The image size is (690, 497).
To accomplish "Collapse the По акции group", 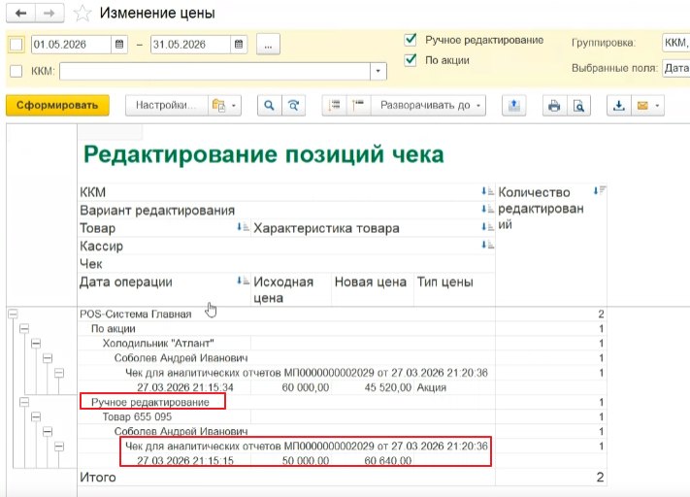I will pyautogui.click(x=24, y=328).
